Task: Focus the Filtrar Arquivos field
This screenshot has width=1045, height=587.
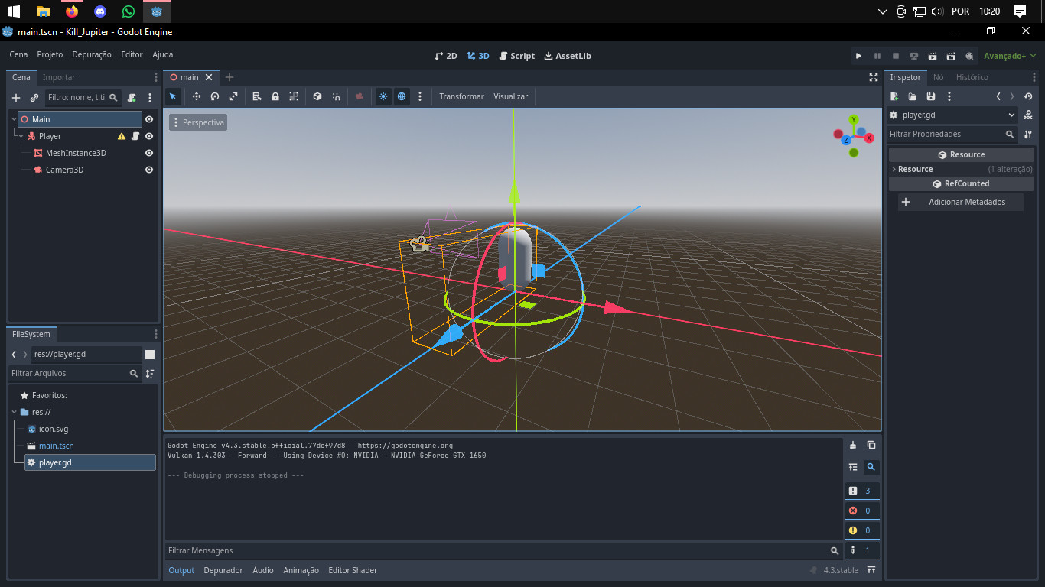Action: pos(75,374)
